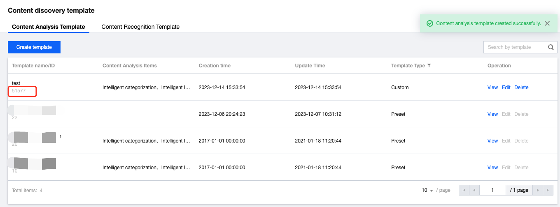
Task: Click the Create template button
Action: click(34, 47)
